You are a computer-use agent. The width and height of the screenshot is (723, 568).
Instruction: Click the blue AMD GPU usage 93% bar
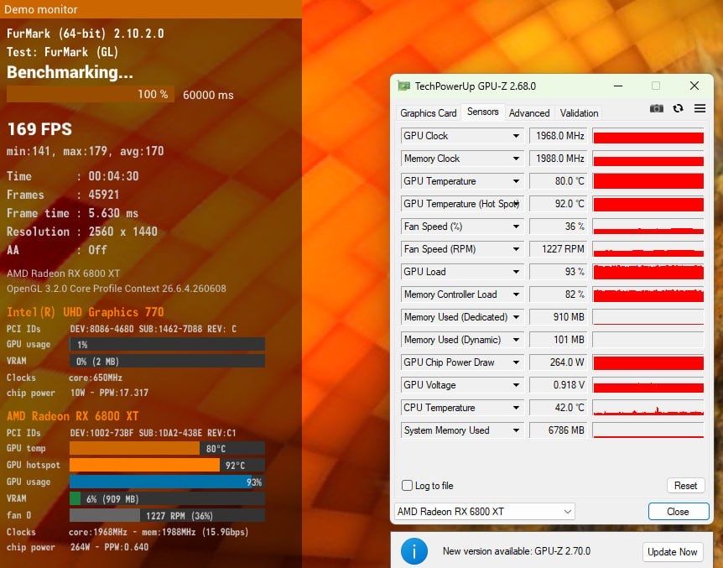[x=167, y=482]
